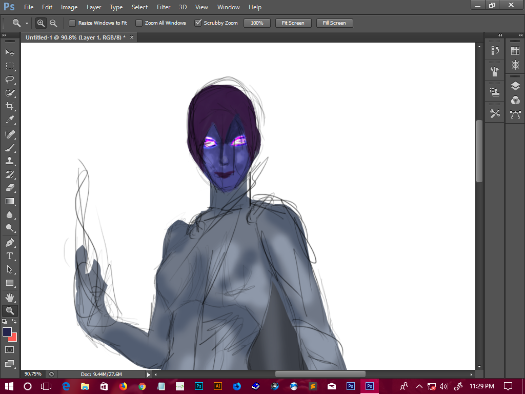Screen dimensions: 525x394
Task: Select the Dodge tool
Action: point(10,228)
